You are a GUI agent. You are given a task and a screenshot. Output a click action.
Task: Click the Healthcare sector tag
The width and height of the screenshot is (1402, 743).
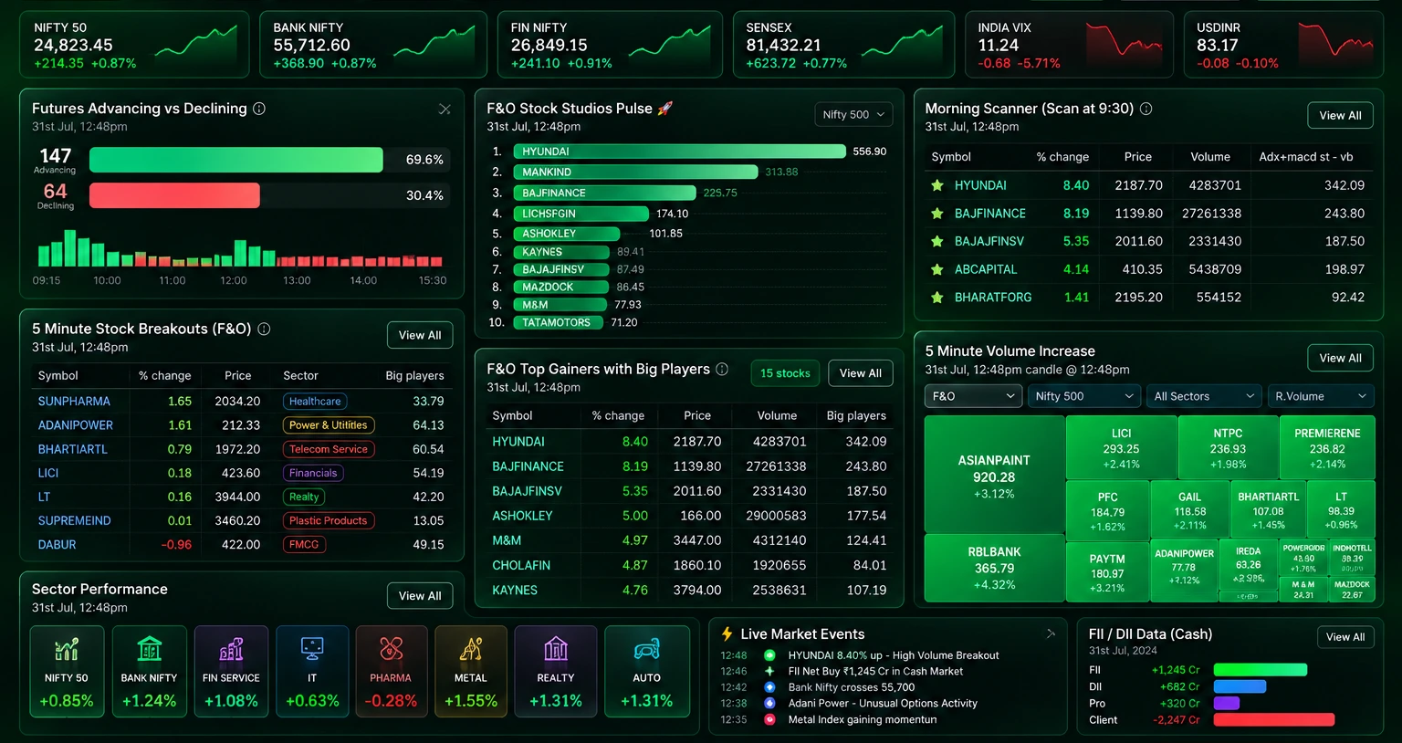pos(315,402)
